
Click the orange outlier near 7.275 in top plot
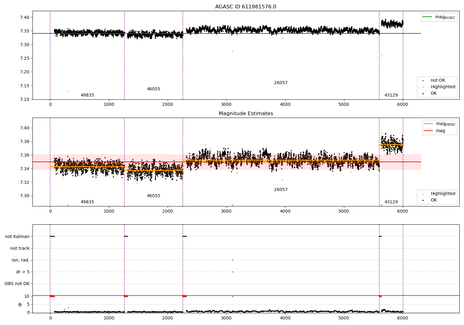tap(232, 51)
